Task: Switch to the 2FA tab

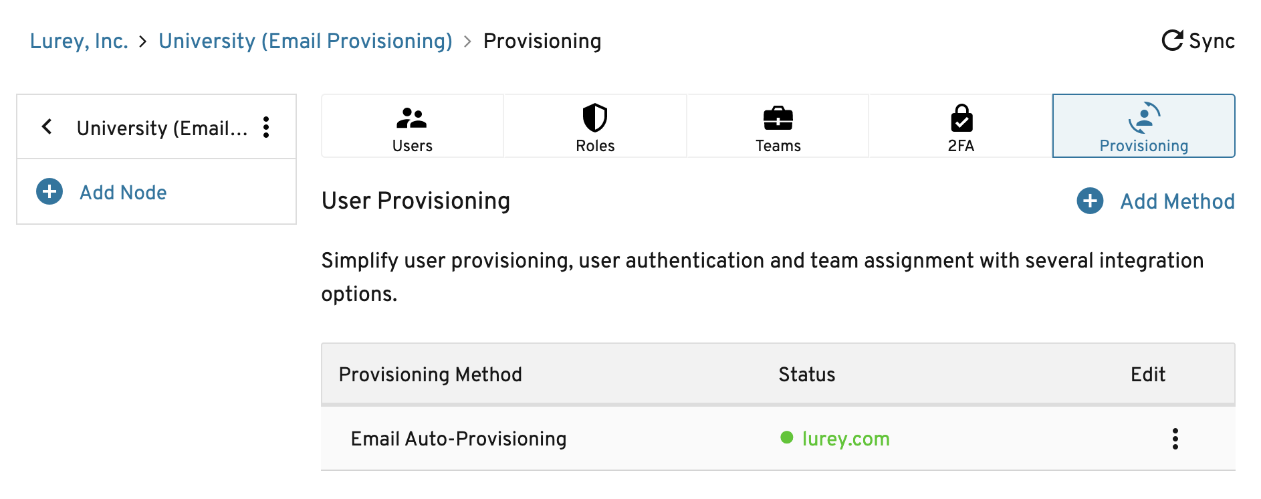Action: click(x=961, y=126)
